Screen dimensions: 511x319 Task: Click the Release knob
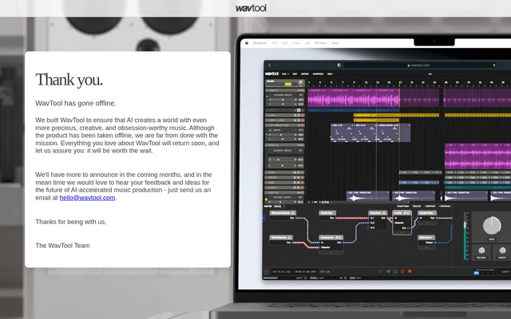(x=481, y=250)
